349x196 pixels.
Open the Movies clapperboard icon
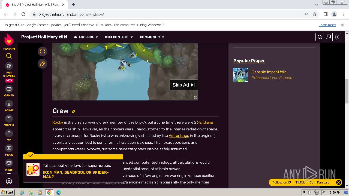(9, 118)
